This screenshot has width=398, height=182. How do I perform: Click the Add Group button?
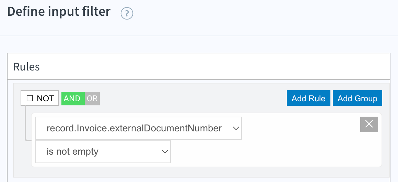pyautogui.click(x=358, y=98)
